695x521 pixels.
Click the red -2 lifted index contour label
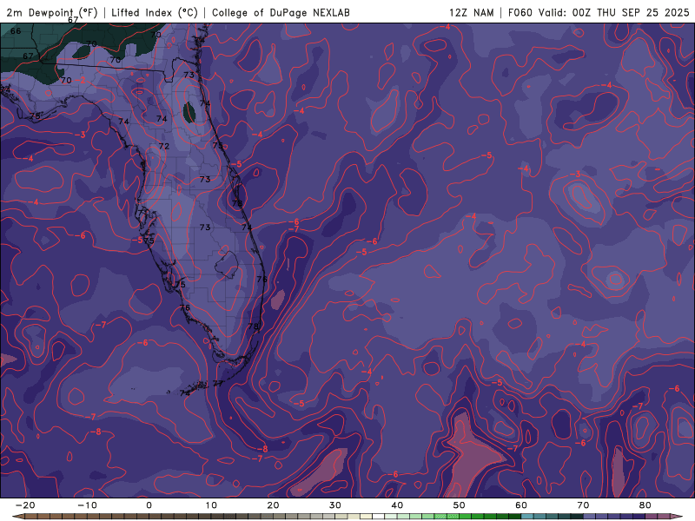(82, 80)
